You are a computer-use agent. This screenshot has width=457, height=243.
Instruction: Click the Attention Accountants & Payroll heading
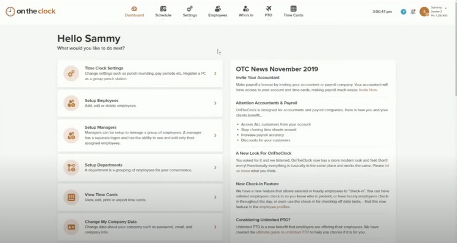point(266,103)
